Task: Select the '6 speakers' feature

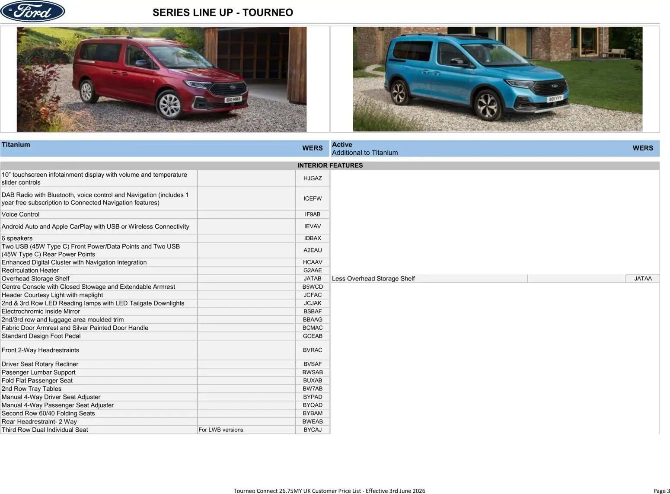Action: (17, 239)
